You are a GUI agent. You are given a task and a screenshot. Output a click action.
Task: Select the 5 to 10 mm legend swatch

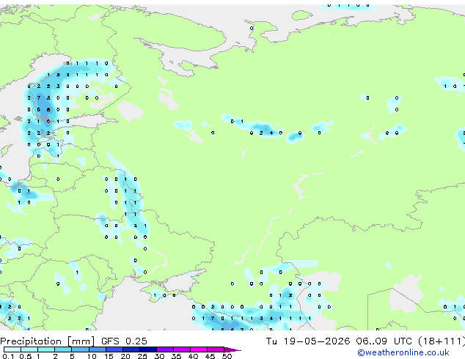pyautogui.click(x=81, y=349)
